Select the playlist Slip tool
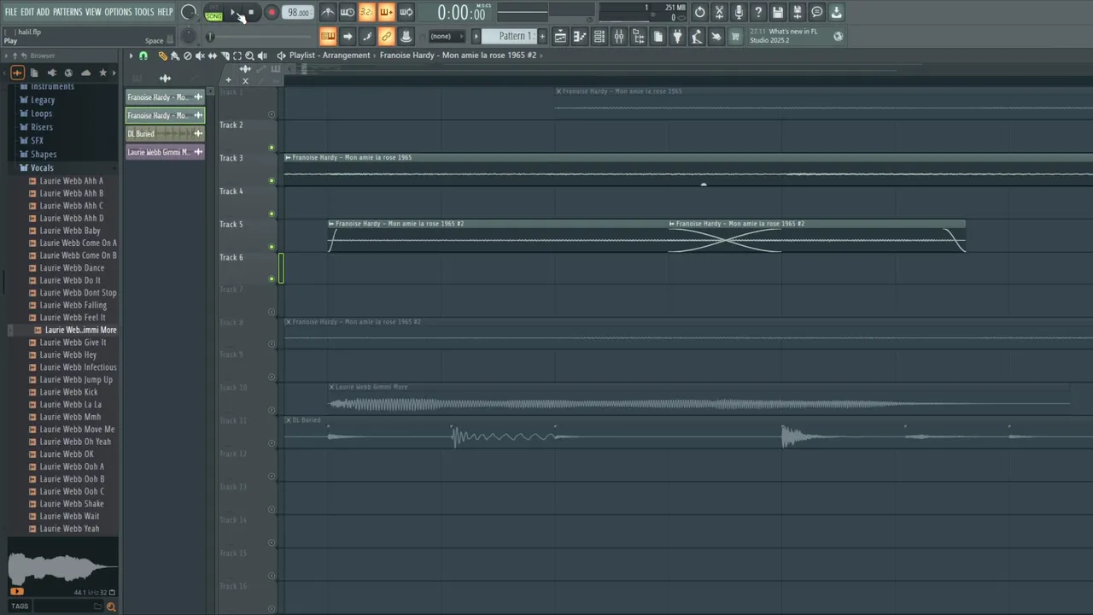The height and width of the screenshot is (615, 1093). [213, 56]
